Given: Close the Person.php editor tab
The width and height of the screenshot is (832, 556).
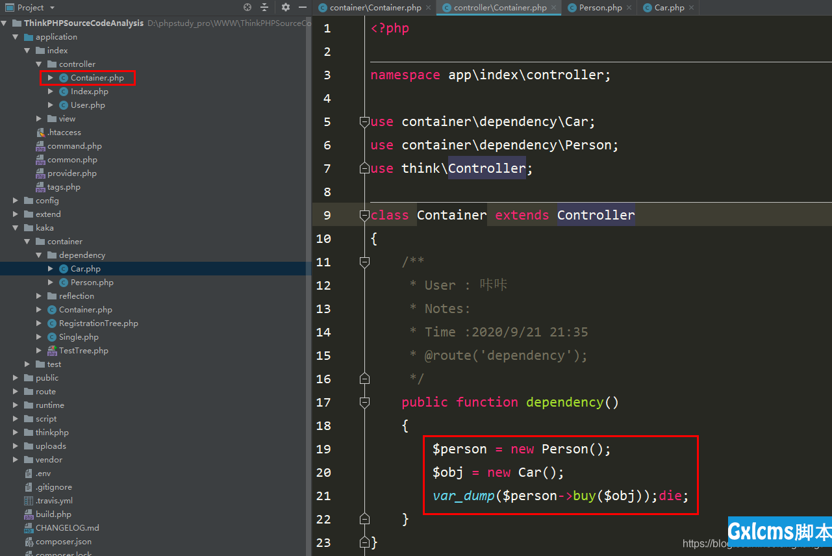Looking at the screenshot, I should (x=629, y=8).
